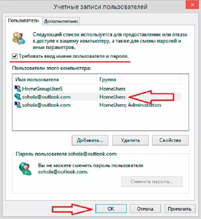Screen dimensions: 201x219
Task: Click the globe icon beside highlighted sohola@outlook.com
Action: pyautogui.click(x=18, y=97)
